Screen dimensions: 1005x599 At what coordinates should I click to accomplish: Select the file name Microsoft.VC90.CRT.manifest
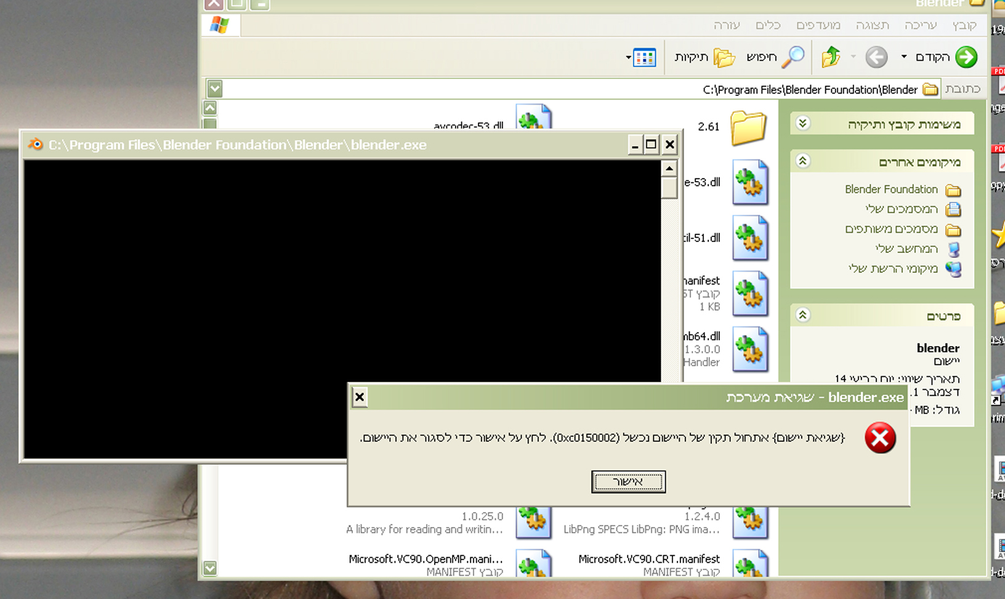[649, 559]
